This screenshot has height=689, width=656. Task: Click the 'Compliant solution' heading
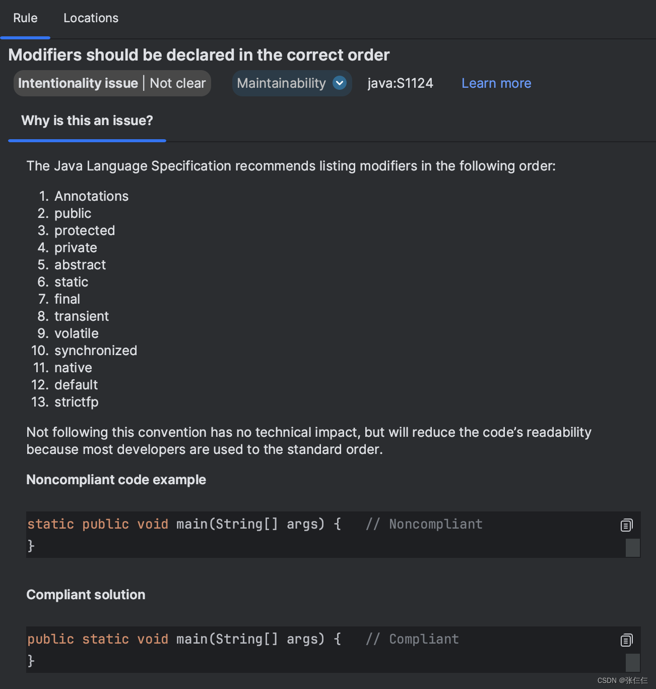click(x=86, y=595)
